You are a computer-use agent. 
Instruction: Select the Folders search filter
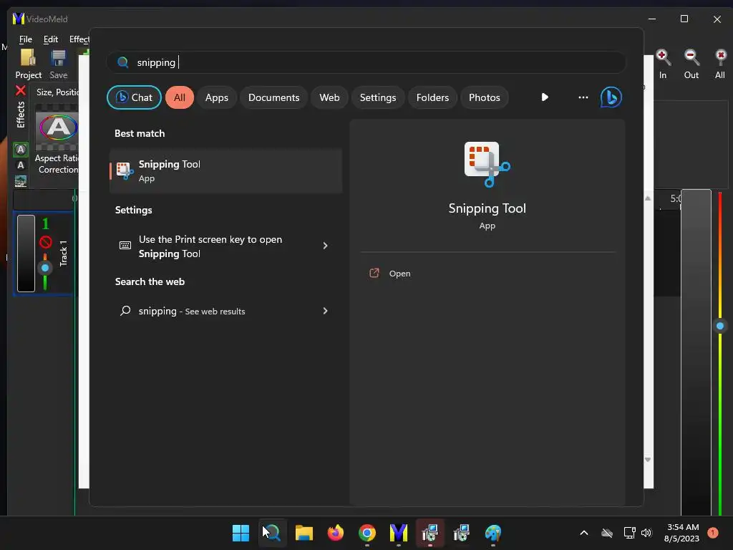tap(432, 97)
